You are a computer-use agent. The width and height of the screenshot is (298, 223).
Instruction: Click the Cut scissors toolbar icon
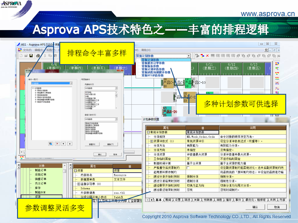pos(45,55)
